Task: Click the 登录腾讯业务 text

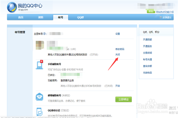Action: [x=67, y=81]
